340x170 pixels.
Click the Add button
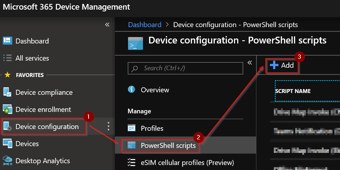tap(281, 65)
